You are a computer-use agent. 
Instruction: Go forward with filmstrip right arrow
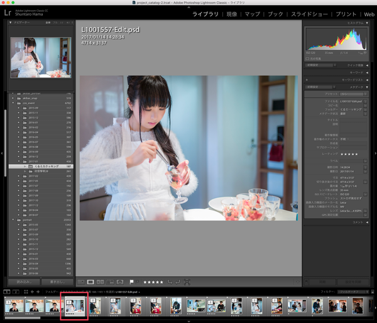(x=38, y=292)
